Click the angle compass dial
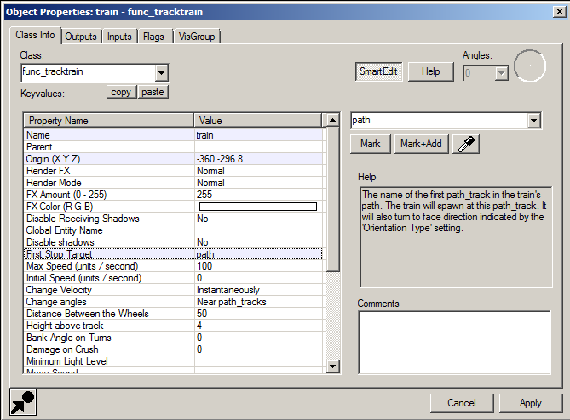Image resolution: width=570 pixels, height=420 pixels. click(530, 67)
